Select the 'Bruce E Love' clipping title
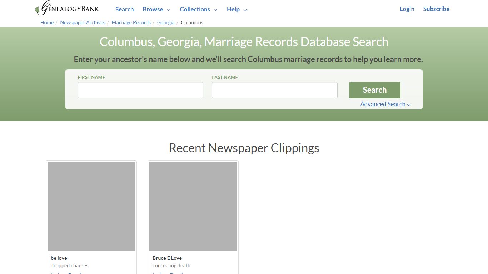The width and height of the screenshot is (488, 274). pyautogui.click(x=167, y=258)
